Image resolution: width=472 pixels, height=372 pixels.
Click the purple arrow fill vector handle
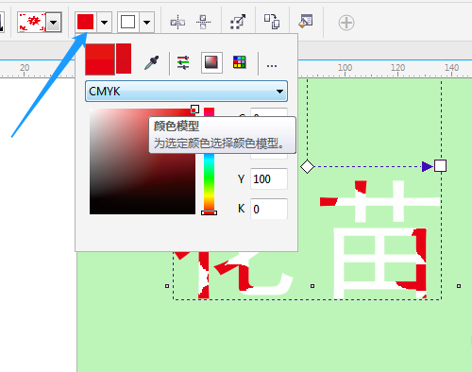point(427,166)
